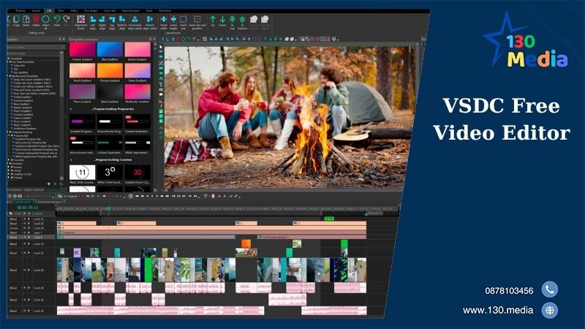585x329 pixels.
Task: Click the timeline playhead marker
Action: (108, 209)
